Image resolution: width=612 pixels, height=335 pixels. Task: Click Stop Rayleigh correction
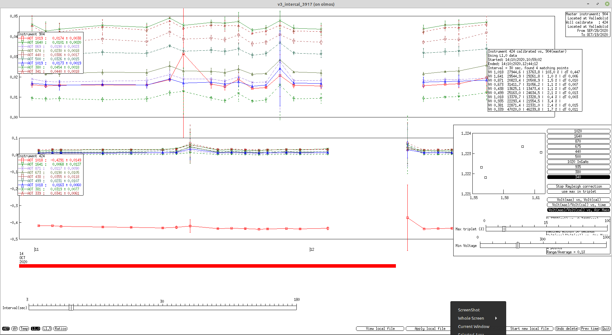click(x=579, y=186)
